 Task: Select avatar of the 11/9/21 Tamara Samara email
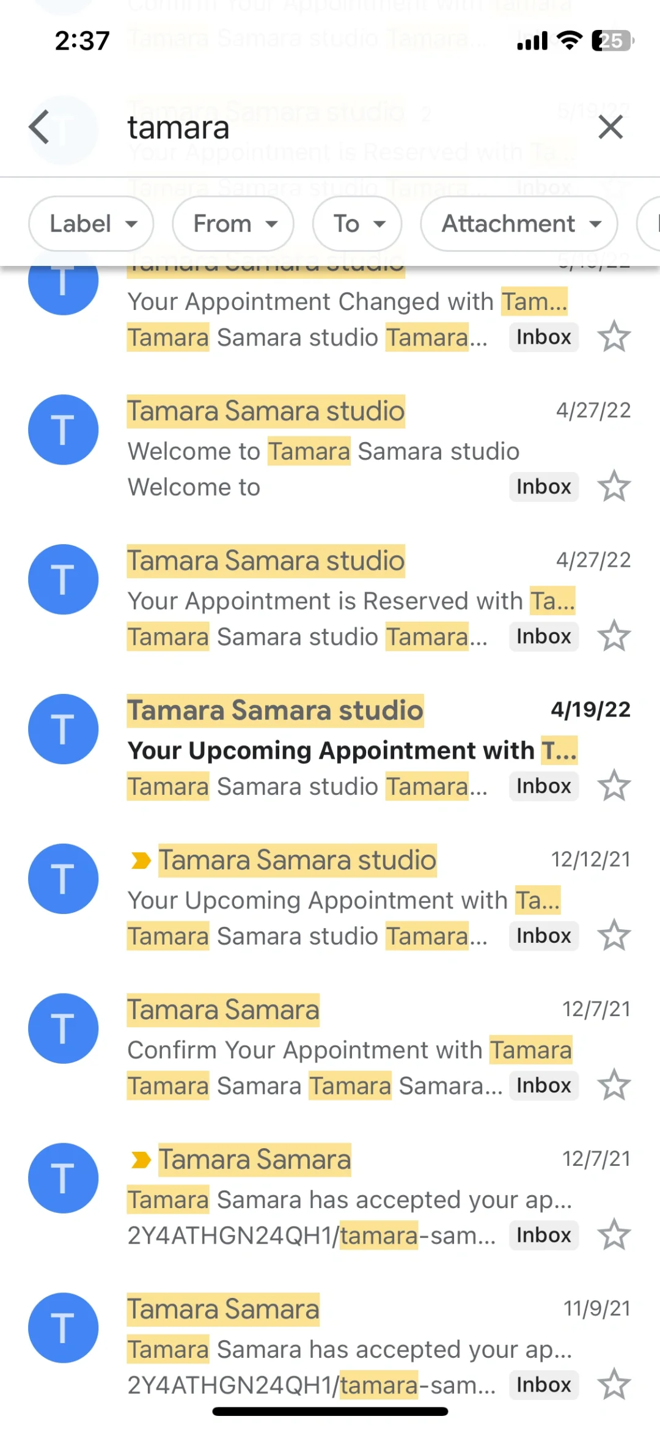pyautogui.click(x=64, y=1328)
